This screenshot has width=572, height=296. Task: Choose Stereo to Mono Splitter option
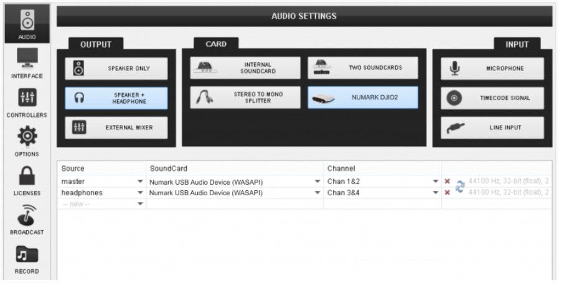point(245,98)
